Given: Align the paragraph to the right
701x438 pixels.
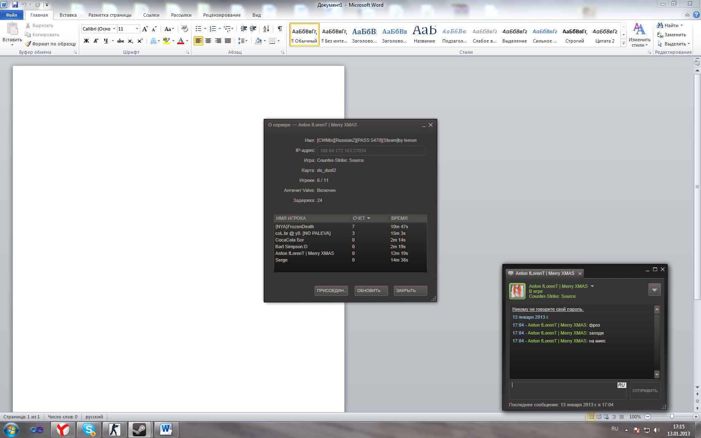Looking at the screenshot, I should (x=218, y=41).
